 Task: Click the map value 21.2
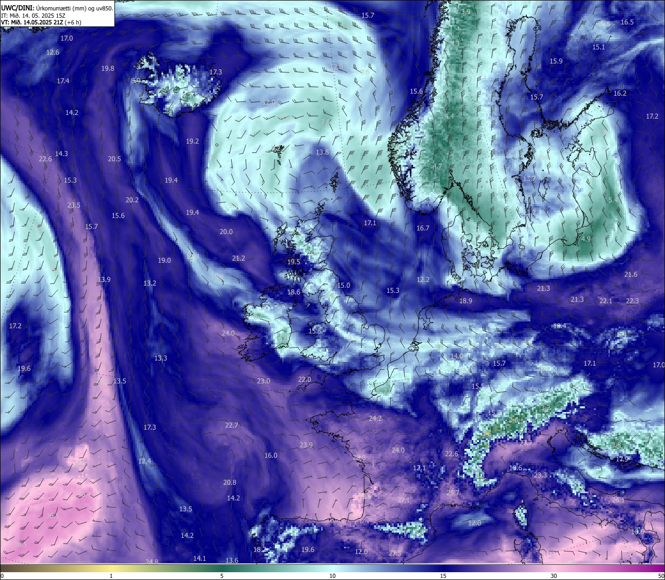pos(238,258)
